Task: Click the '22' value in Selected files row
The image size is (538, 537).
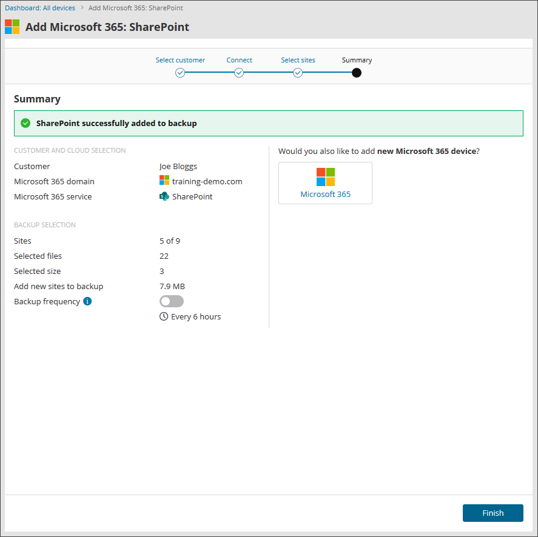Action: (x=164, y=256)
